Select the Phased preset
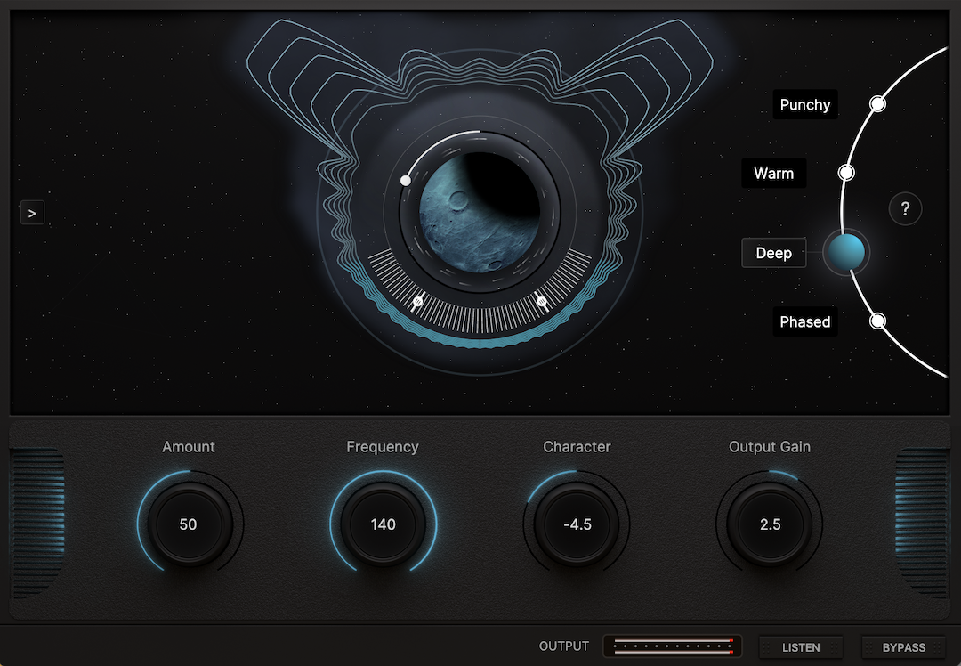961x666 pixels. coord(804,321)
